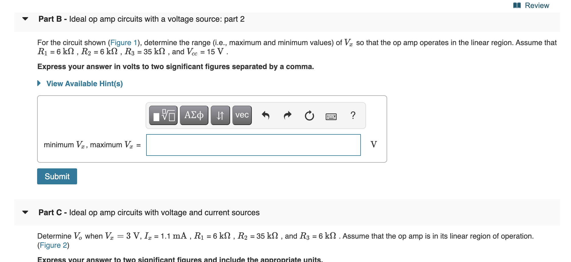
Task: Open the math templates palette
Action: 163,115
